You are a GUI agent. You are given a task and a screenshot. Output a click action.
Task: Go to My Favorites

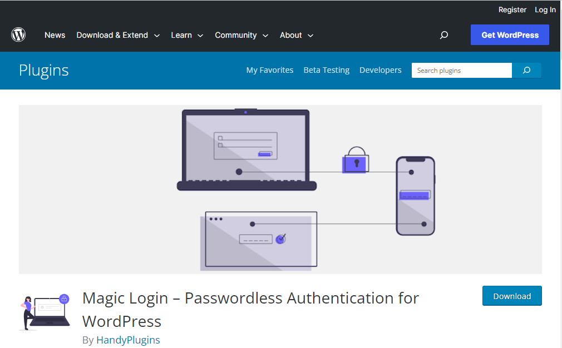click(x=269, y=70)
